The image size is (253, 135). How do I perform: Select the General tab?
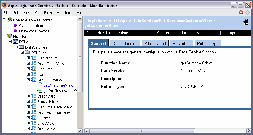[98, 43]
